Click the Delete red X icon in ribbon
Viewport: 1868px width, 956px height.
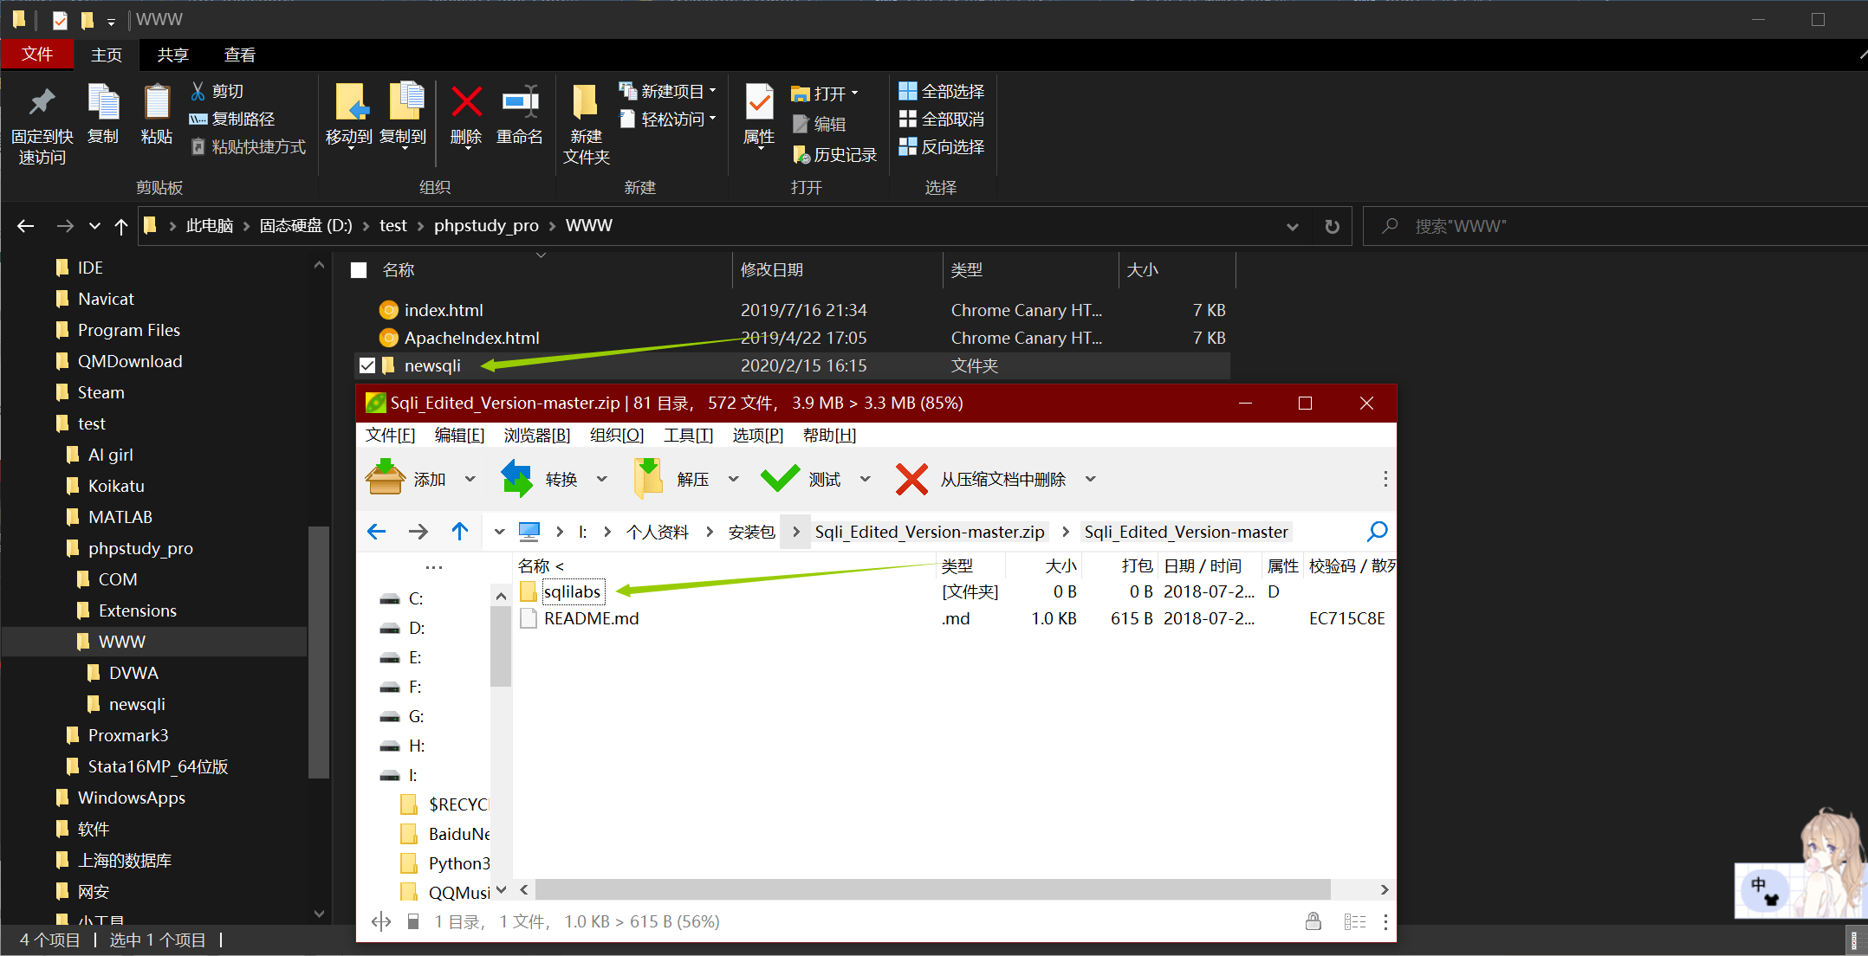coord(466,103)
